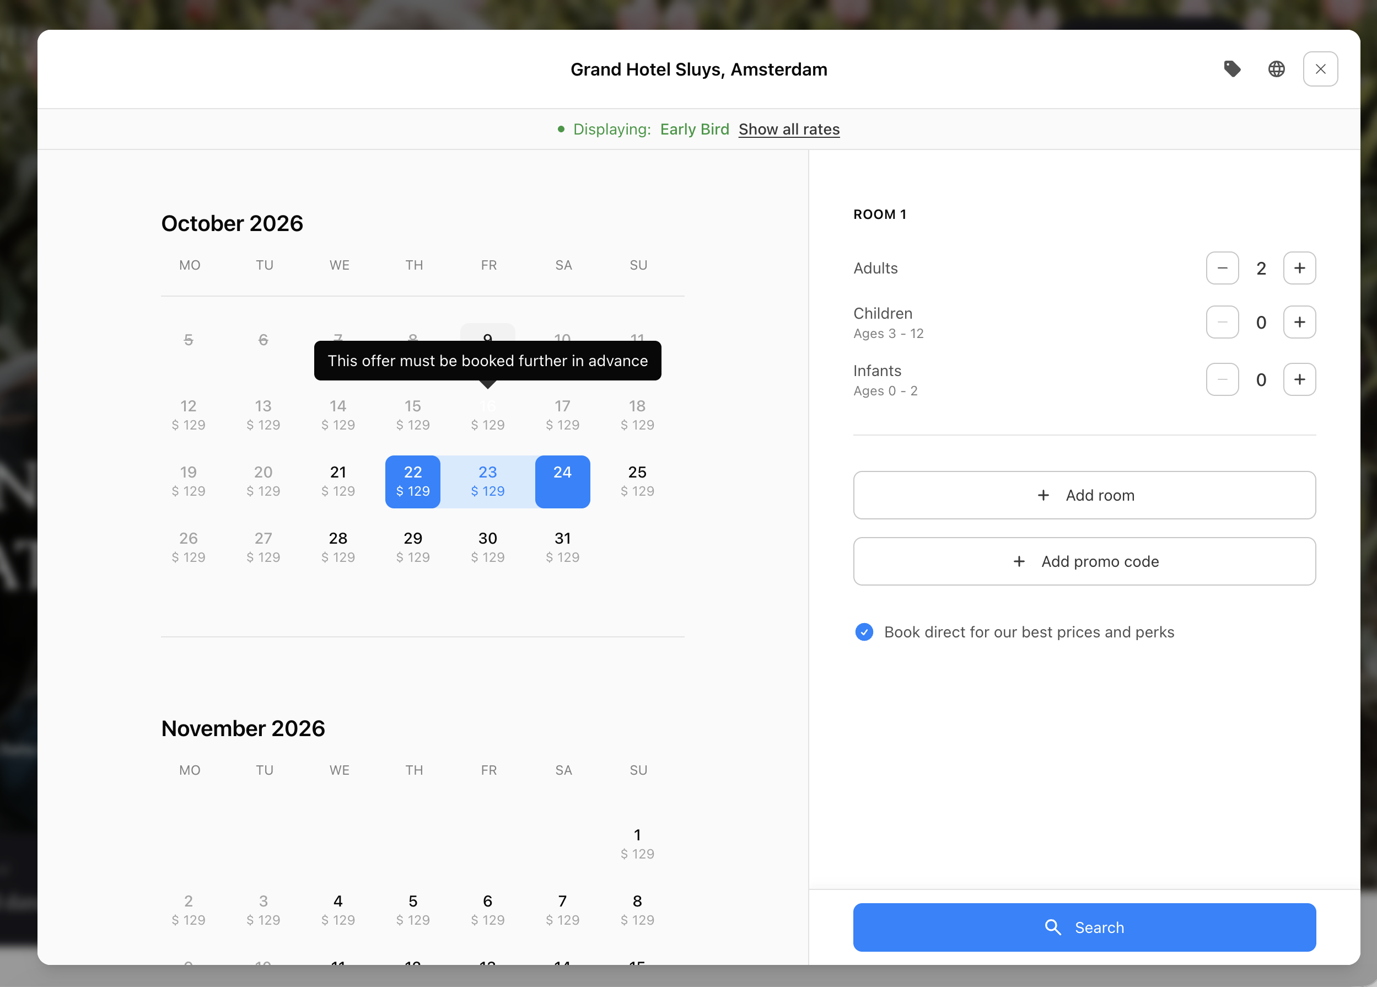Choose October 28 in the calendar
The width and height of the screenshot is (1377, 987).
click(338, 548)
